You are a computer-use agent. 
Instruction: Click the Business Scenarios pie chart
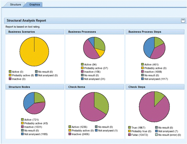pyautogui.click(x=34, y=51)
